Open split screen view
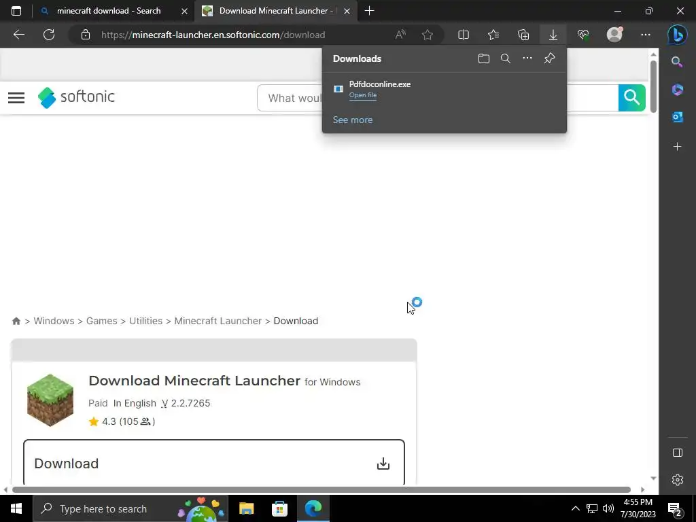 464,35
